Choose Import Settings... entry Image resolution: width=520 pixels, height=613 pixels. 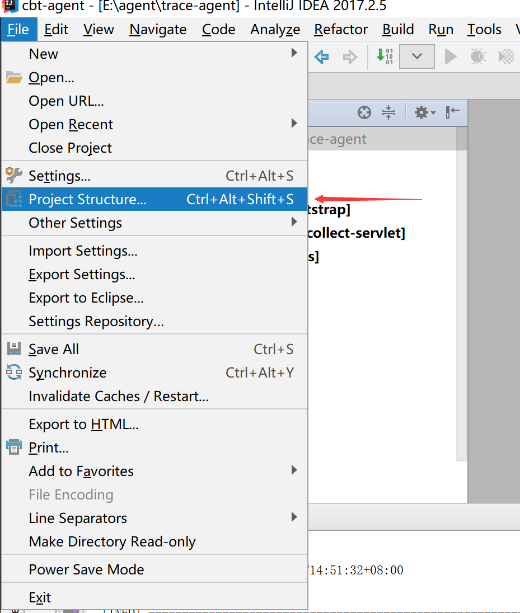pyautogui.click(x=154, y=251)
